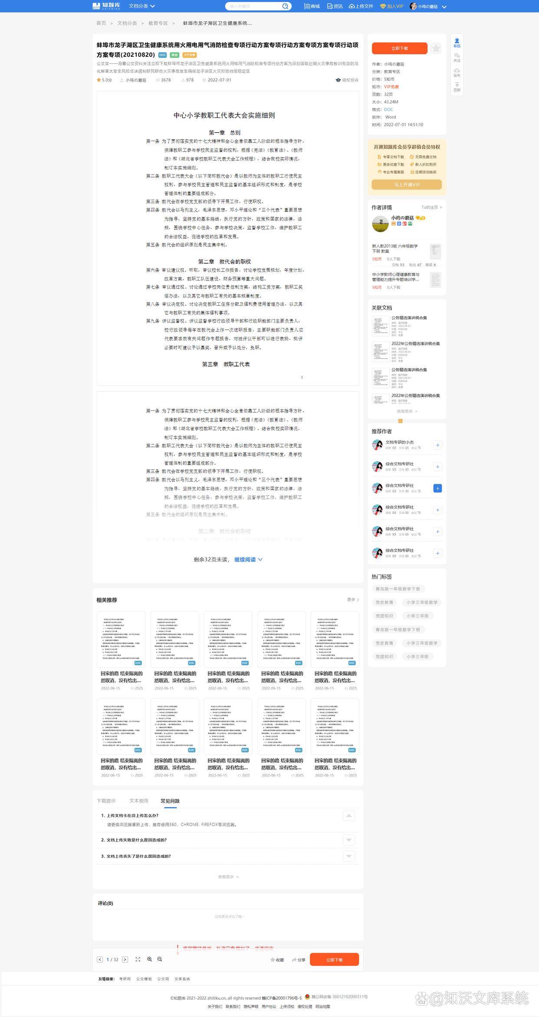Click 查看更多 under the FAQ list

(228, 877)
